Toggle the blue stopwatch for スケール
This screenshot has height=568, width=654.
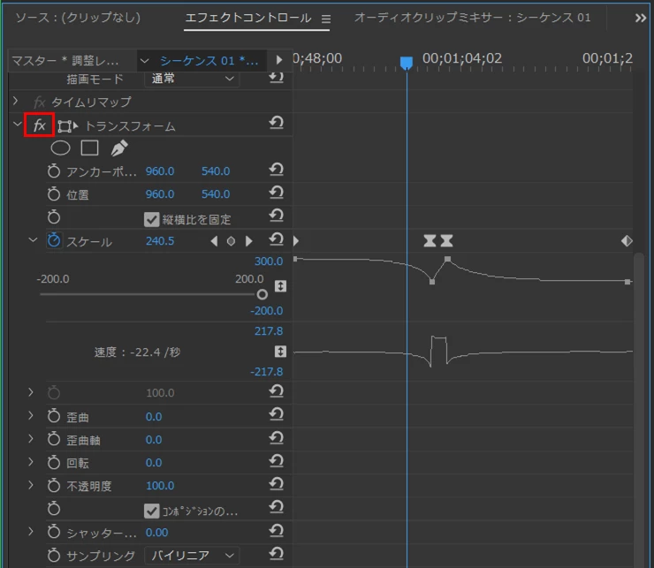(54, 240)
